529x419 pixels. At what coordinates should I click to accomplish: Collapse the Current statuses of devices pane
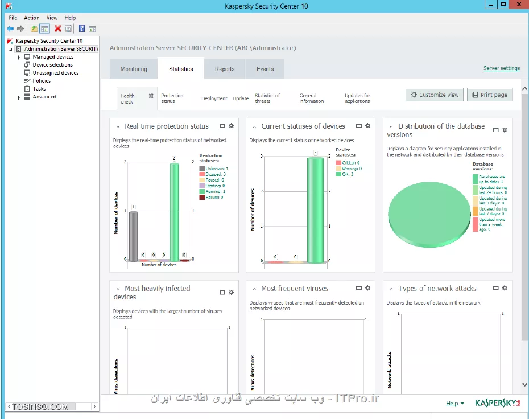point(254,127)
